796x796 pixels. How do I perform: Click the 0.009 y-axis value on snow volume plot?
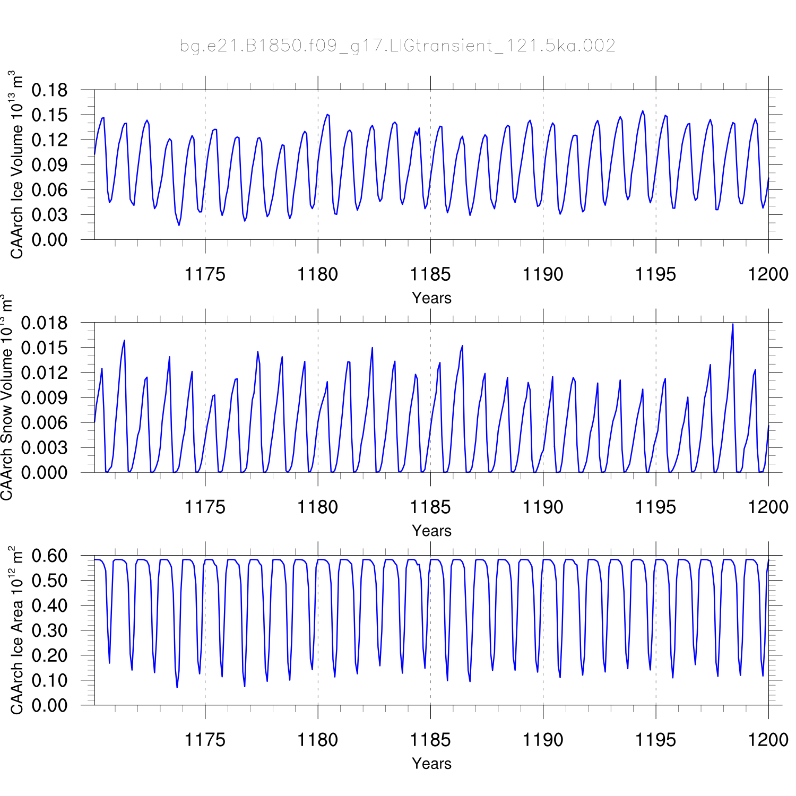click(x=45, y=397)
